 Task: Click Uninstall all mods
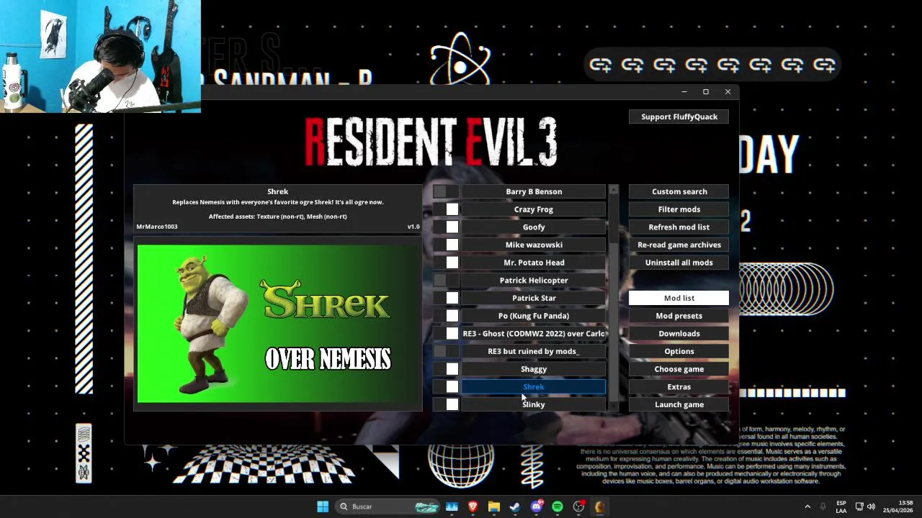point(679,263)
